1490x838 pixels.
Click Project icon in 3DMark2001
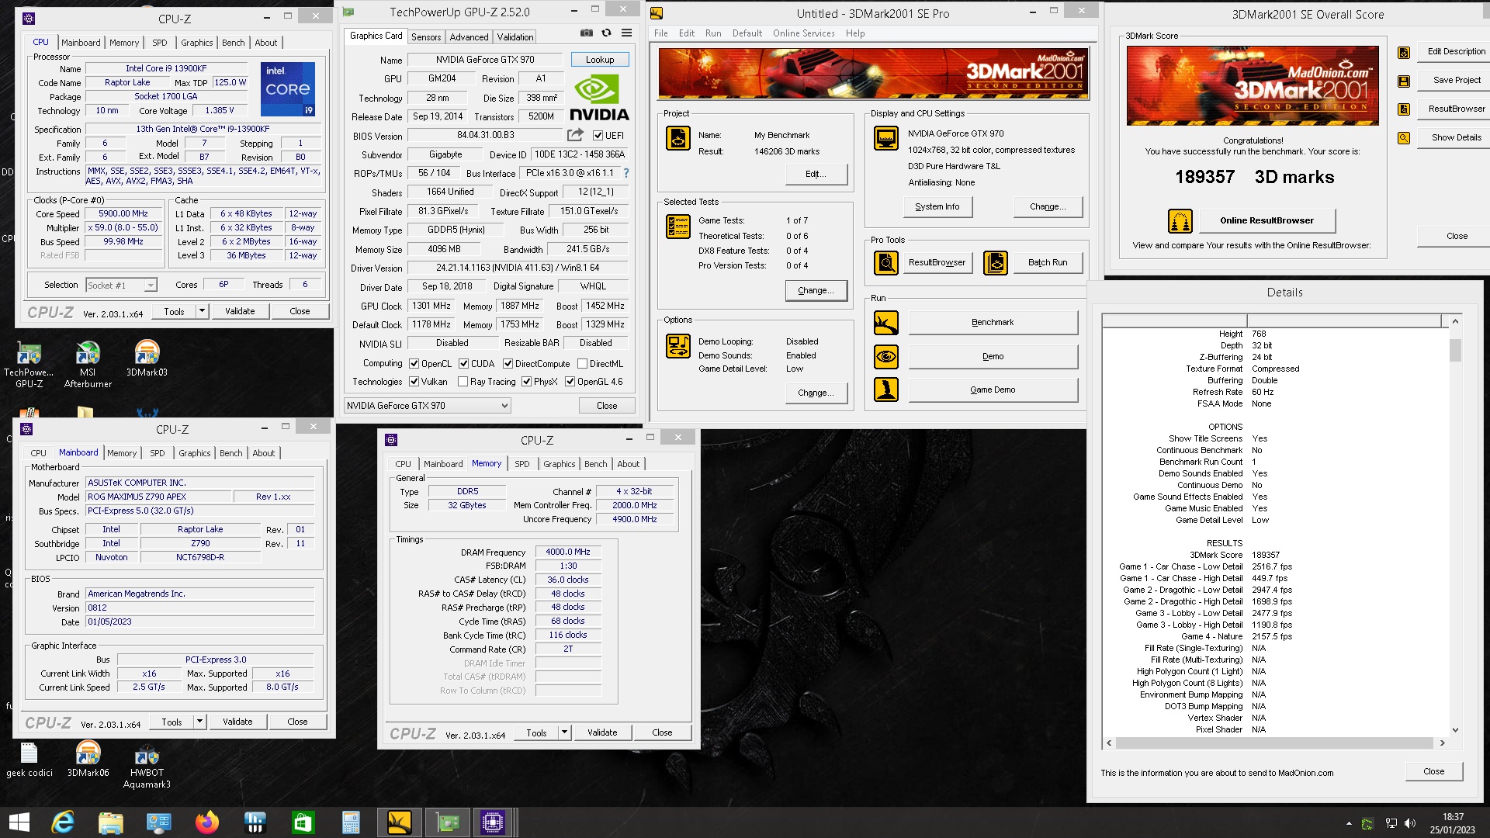coord(678,138)
